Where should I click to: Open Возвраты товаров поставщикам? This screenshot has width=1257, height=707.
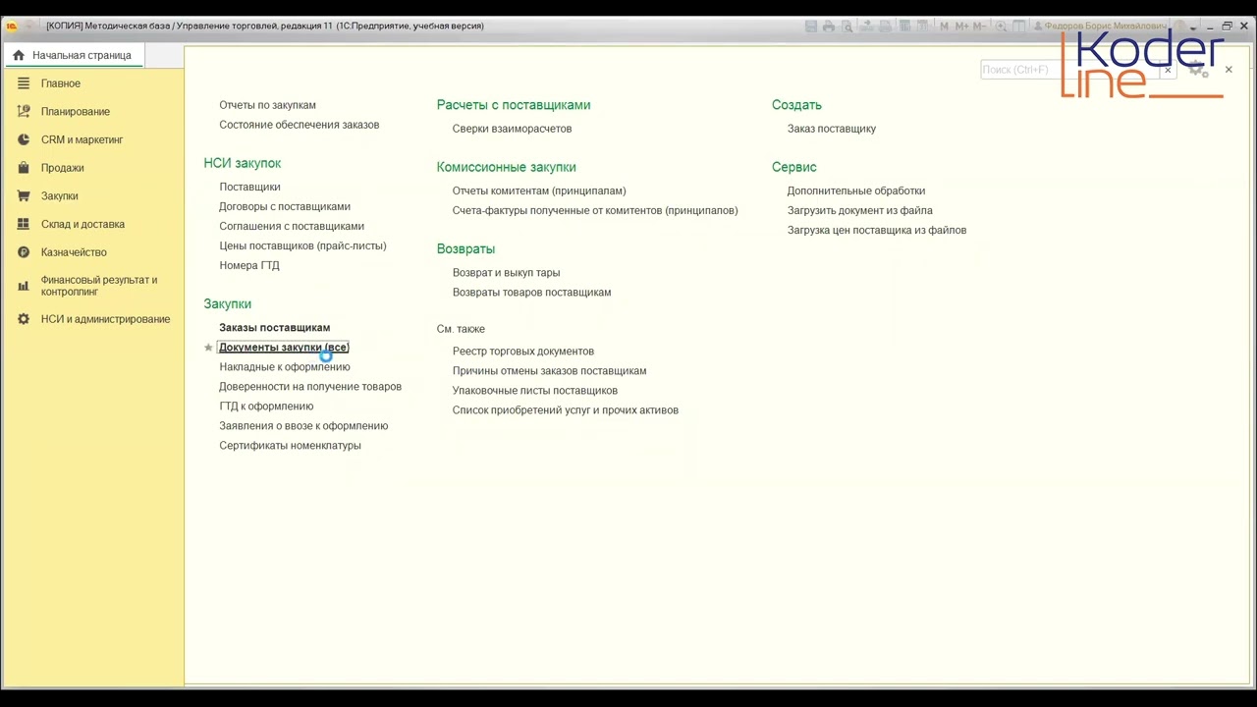[x=531, y=293]
